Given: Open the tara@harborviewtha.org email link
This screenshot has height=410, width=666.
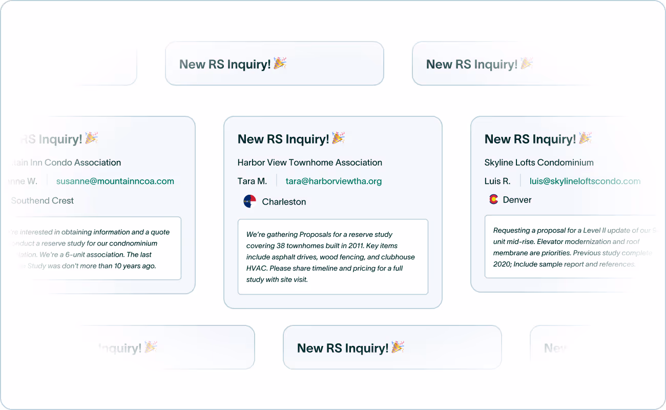Looking at the screenshot, I should tap(334, 181).
